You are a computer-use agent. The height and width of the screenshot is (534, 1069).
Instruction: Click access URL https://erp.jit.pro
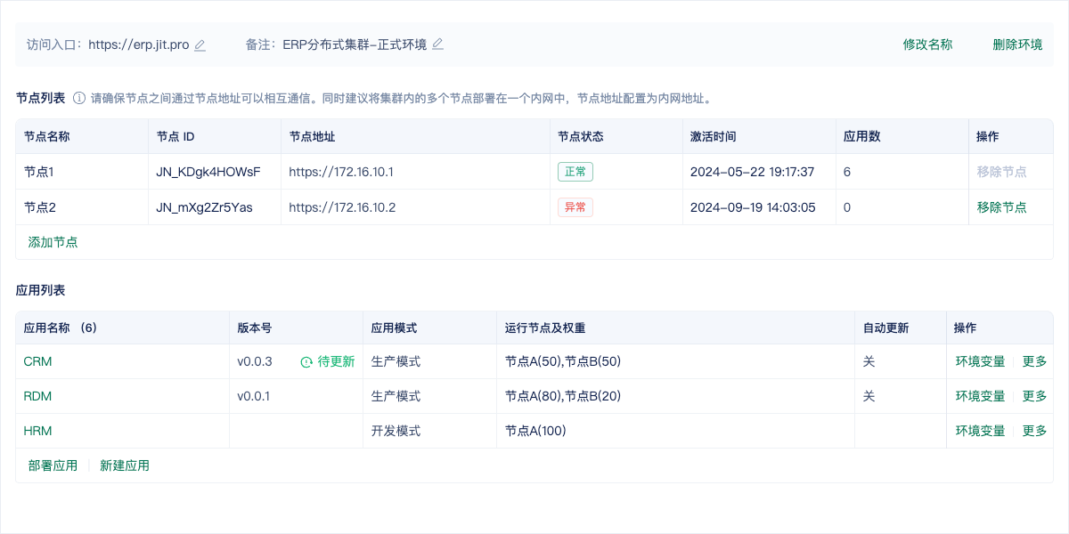[x=138, y=44]
